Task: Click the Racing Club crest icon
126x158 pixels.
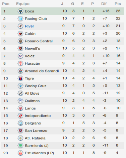Action: coord(20,19)
